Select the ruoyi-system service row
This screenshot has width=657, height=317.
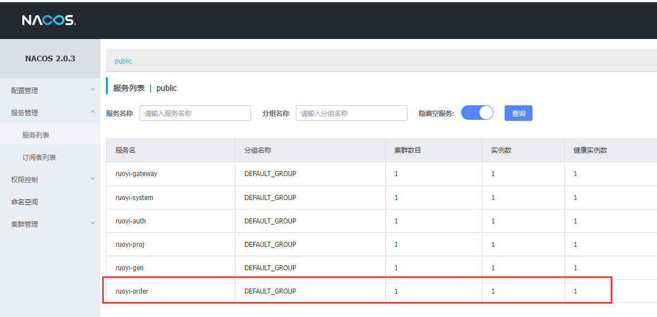[x=134, y=198]
